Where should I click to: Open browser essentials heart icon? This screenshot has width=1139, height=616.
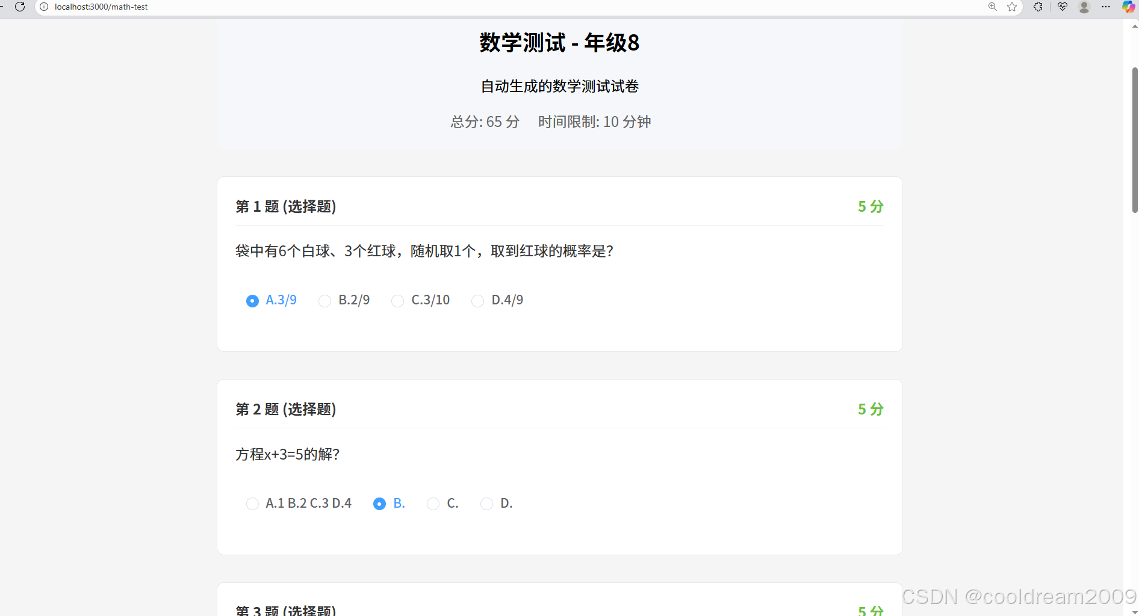pyautogui.click(x=1063, y=7)
